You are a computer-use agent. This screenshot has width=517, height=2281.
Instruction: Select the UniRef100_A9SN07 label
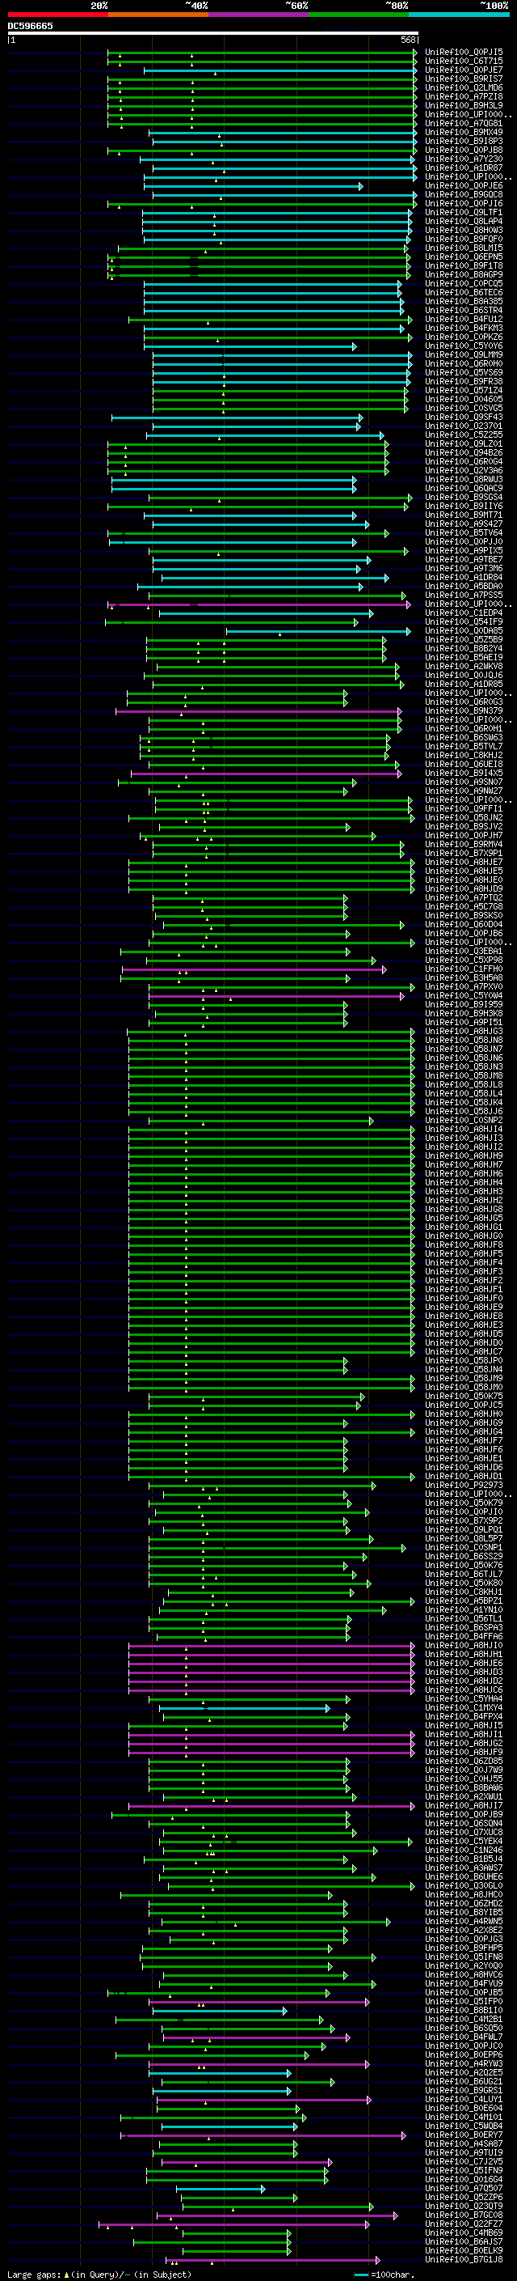point(464,782)
